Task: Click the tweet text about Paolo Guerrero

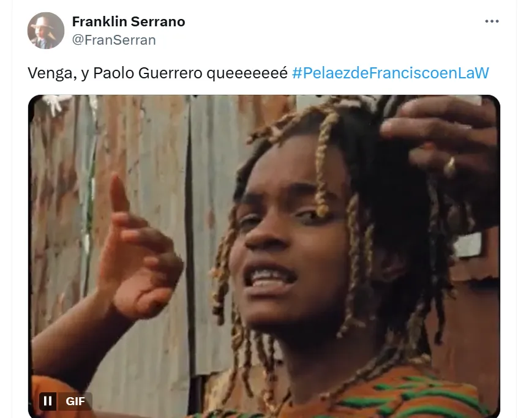Action: point(157,73)
